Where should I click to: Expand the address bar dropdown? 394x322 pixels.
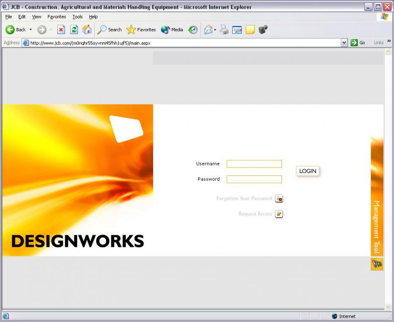344,43
